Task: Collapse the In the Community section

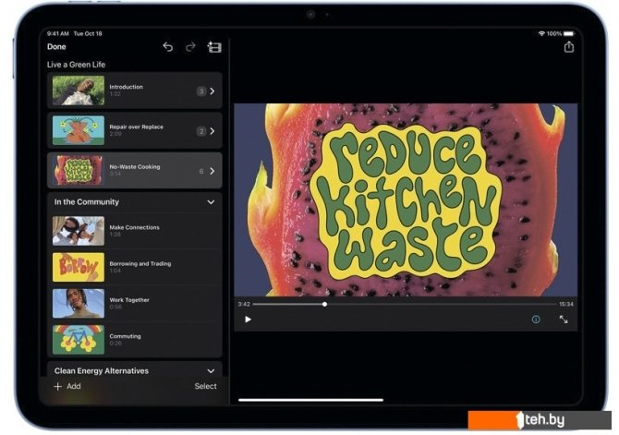Action: pos(211,202)
